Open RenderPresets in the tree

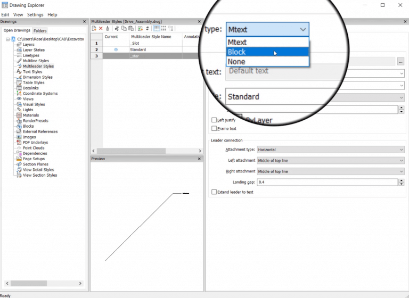(36, 121)
